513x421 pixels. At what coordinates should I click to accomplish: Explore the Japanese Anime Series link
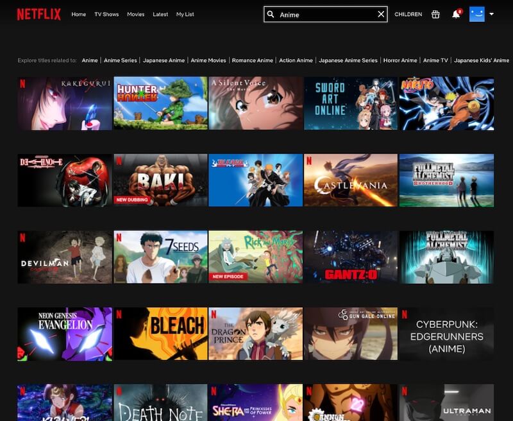(348, 60)
